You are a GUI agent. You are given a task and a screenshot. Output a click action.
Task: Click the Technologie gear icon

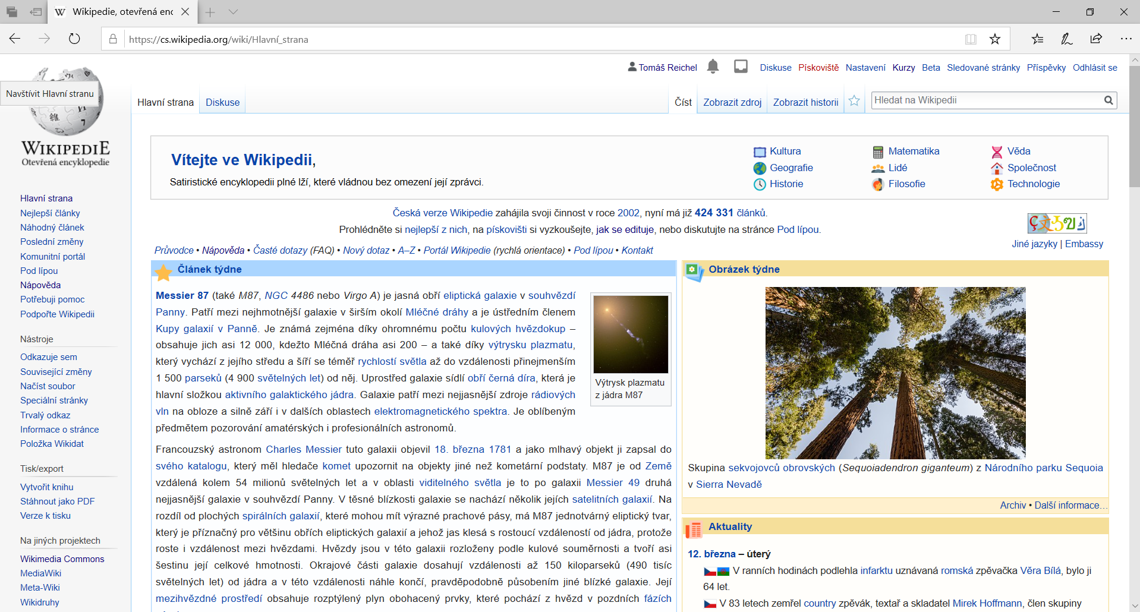997,184
